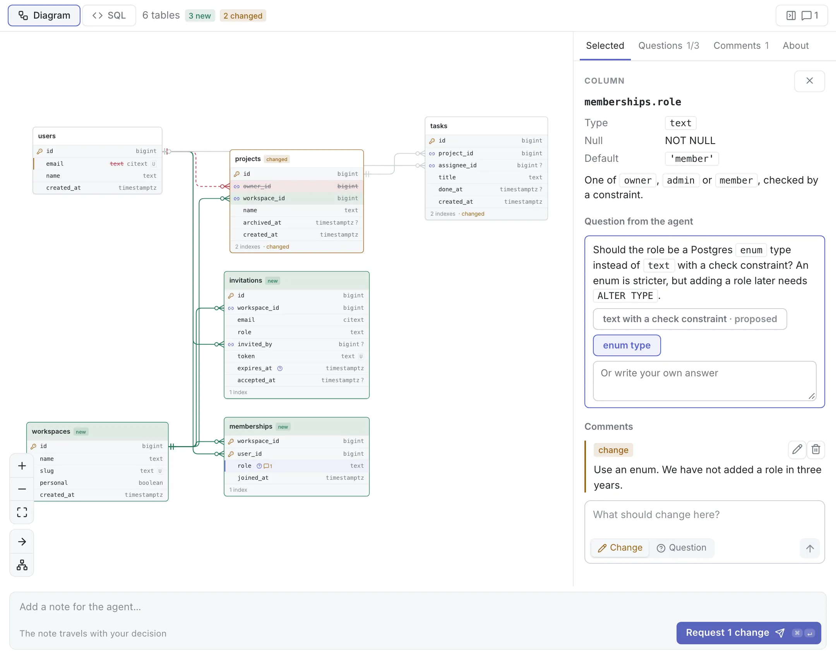
Task: Open the question marker on memberships role row
Action: [x=259, y=466]
